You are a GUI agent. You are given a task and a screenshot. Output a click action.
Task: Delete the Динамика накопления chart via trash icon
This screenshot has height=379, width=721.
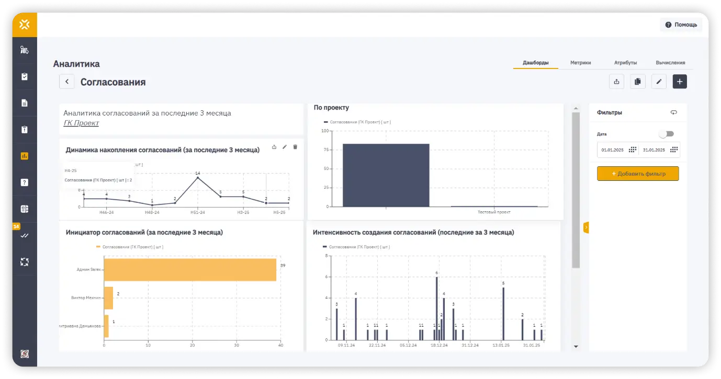pos(295,147)
